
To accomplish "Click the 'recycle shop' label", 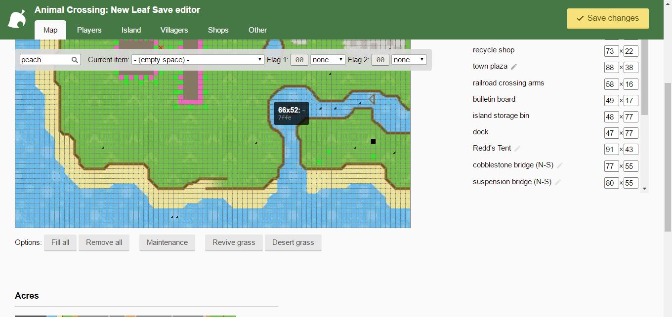I will (494, 50).
